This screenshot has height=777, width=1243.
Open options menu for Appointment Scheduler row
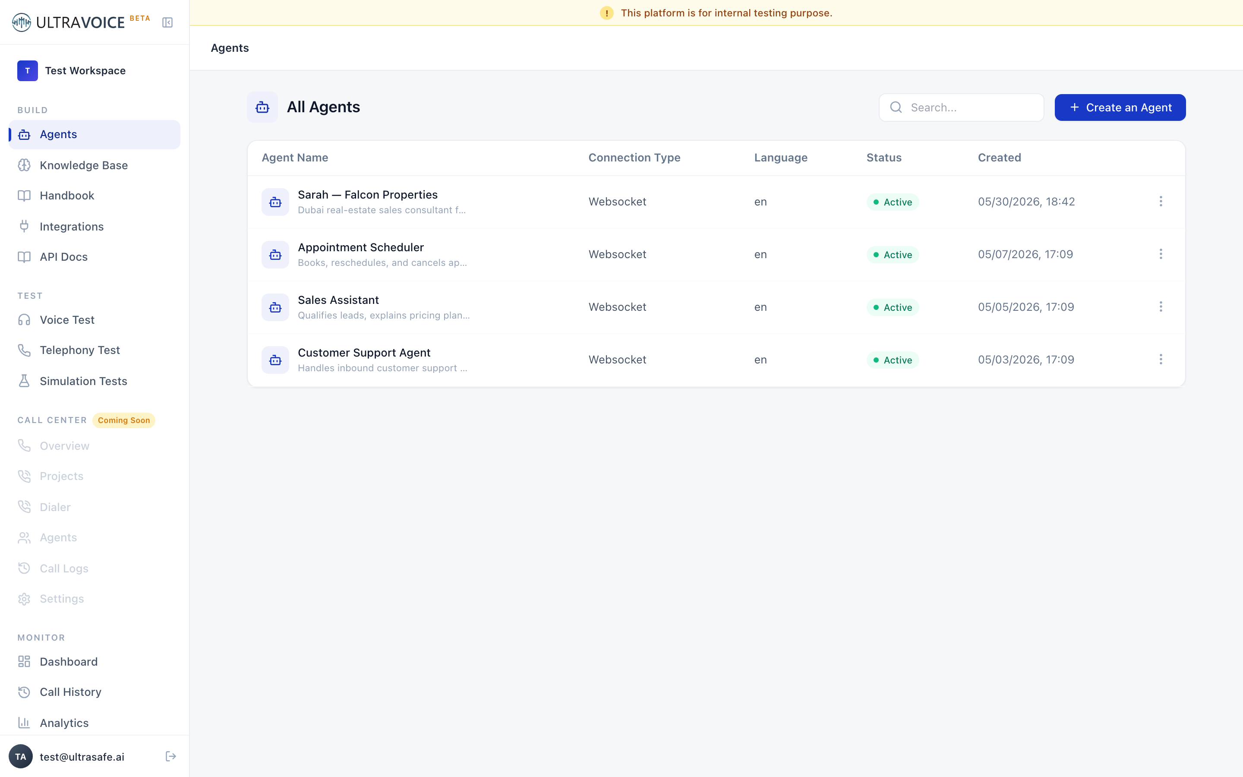point(1161,254)
